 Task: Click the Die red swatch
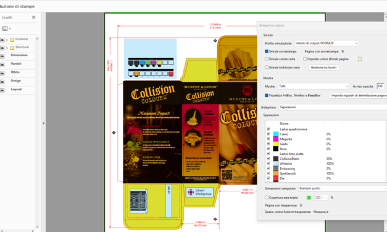click(x=276, y=178)
